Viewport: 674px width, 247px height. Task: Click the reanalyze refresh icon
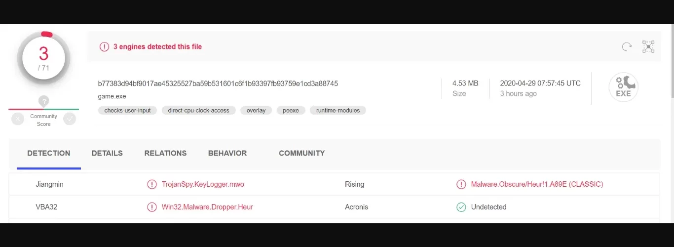click(x=627, y=47)
